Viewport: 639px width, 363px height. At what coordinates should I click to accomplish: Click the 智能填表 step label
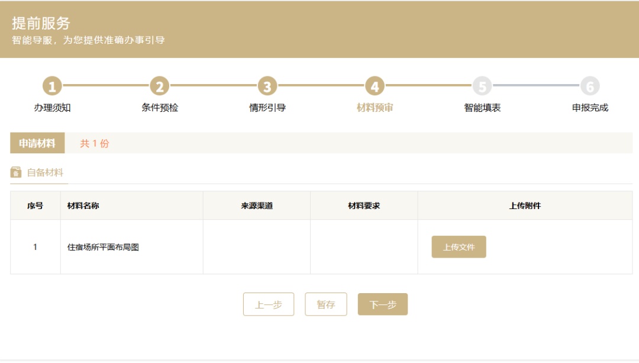pos(482,108)
